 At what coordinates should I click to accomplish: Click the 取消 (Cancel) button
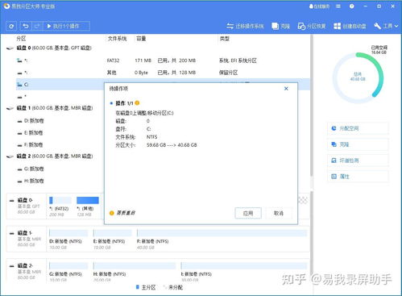(x=279, y=213)
